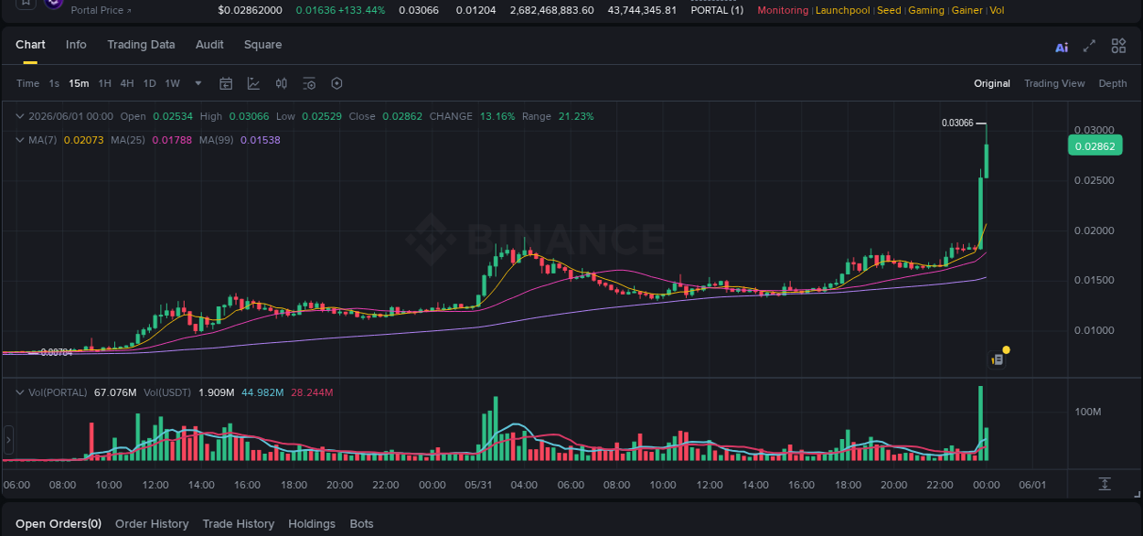The height and width of the screenshot is (536, 1143).
Task: Click the PORTAL (1) label in header
Action: pyautogui.click(x=717, y=10)
